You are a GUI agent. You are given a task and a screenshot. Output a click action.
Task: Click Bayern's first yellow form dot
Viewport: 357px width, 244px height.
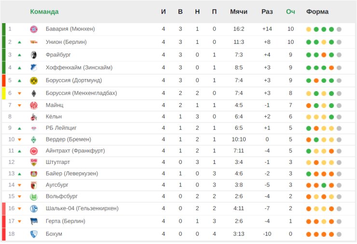[309, 29]
